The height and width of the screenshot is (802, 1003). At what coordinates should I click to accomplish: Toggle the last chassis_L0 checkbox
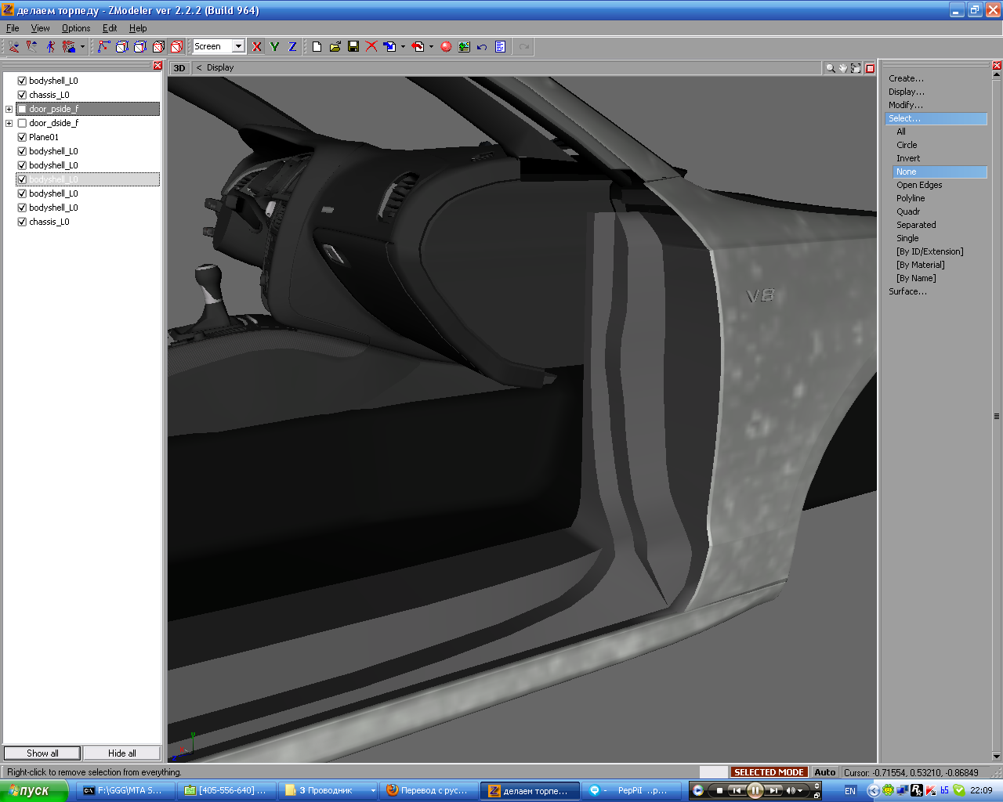22,222
